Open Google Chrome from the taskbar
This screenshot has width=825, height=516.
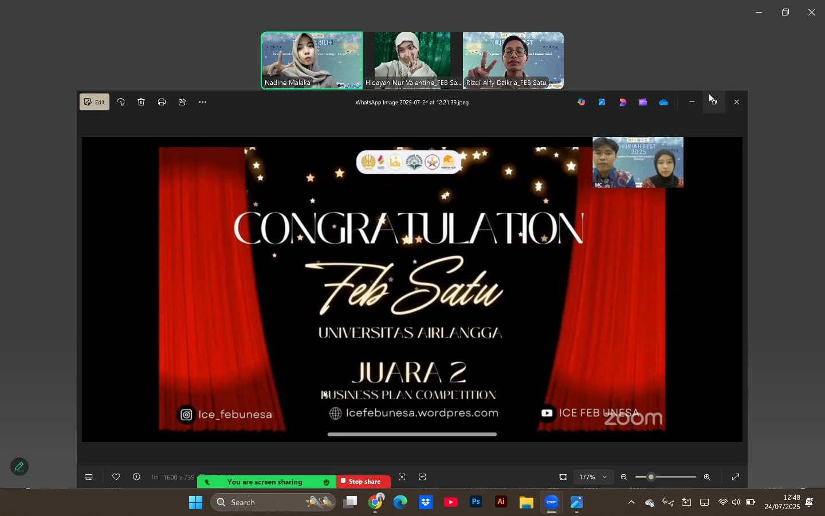coord(375,502)
